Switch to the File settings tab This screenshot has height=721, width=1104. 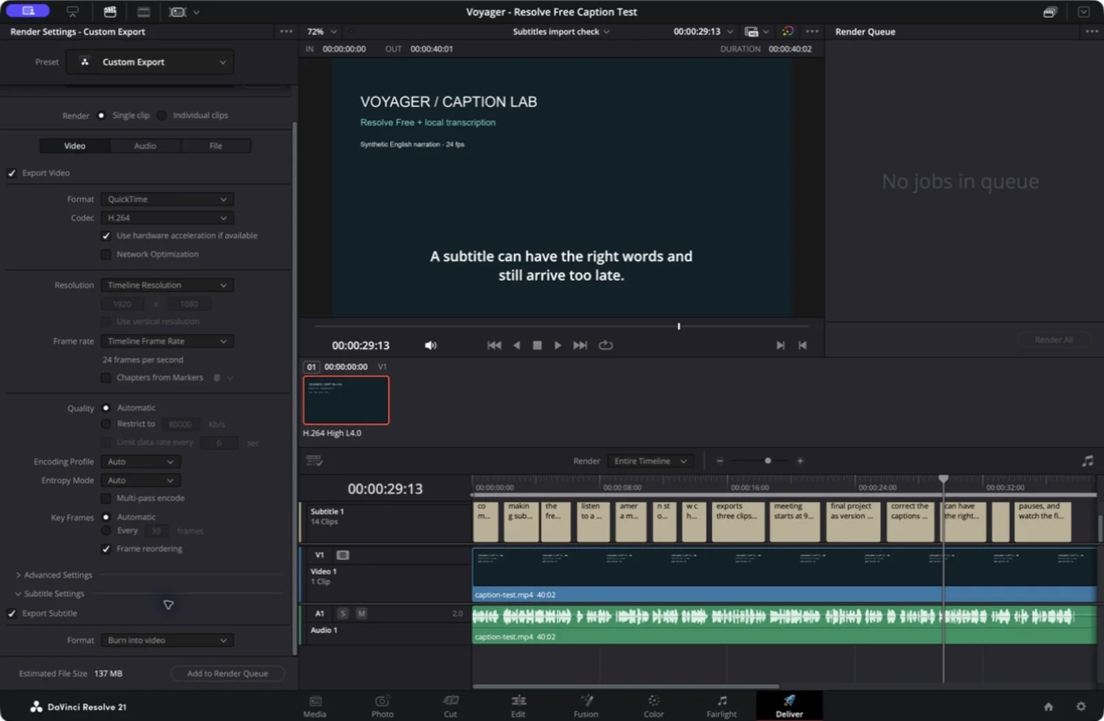point(216,146)
